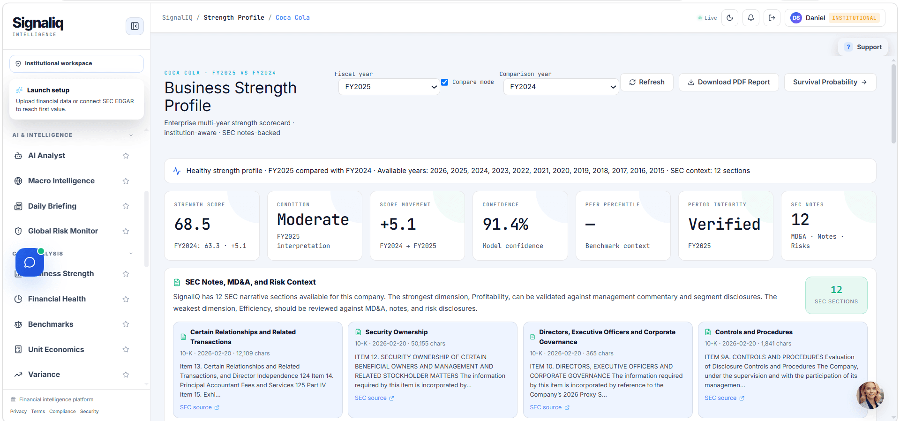
Task: Click the Institutional workspace selector
Action: coord(76,64)
